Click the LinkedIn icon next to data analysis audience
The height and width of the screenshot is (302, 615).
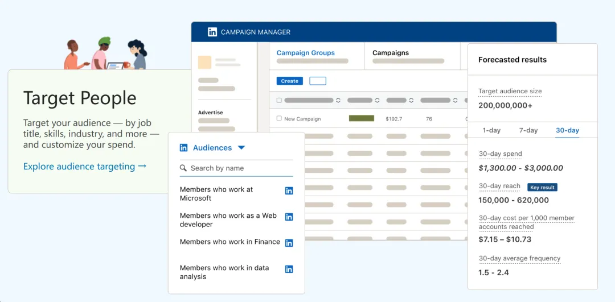click(x=289, y=269)
